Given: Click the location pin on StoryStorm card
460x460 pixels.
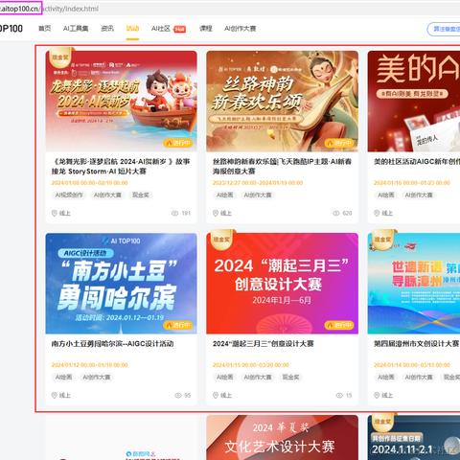Looking at the screenshot, I should [55, 213].
